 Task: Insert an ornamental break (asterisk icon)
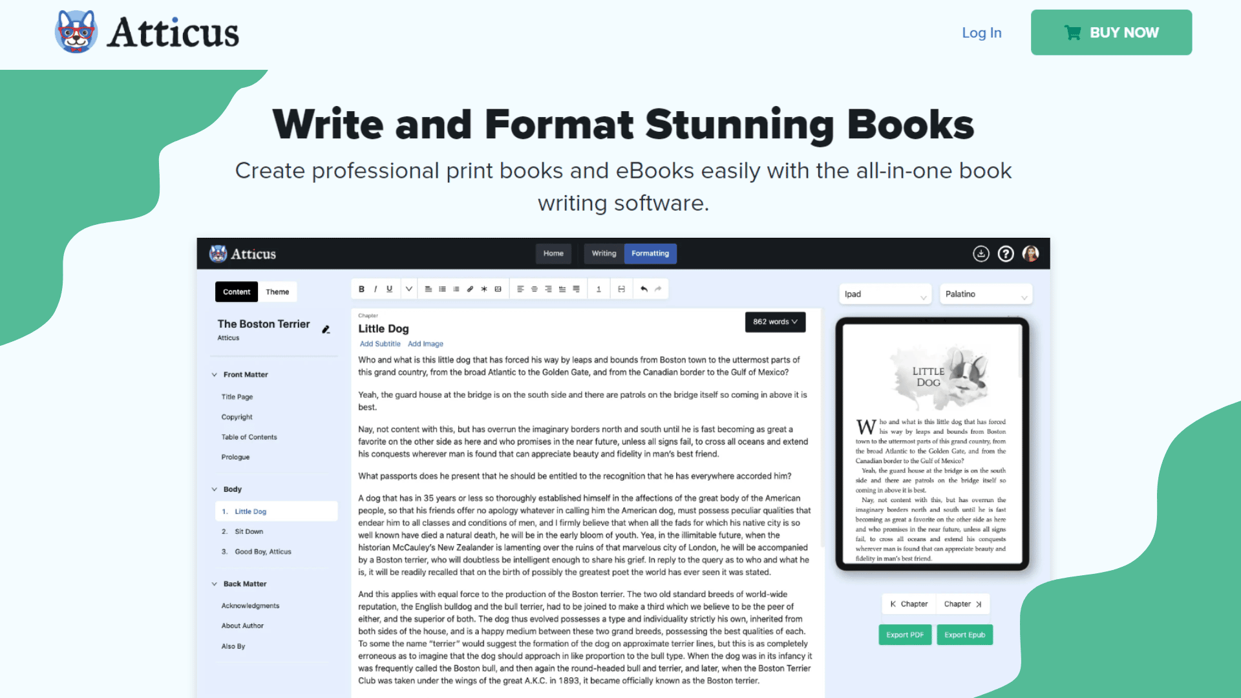click(x=484, y=289)
